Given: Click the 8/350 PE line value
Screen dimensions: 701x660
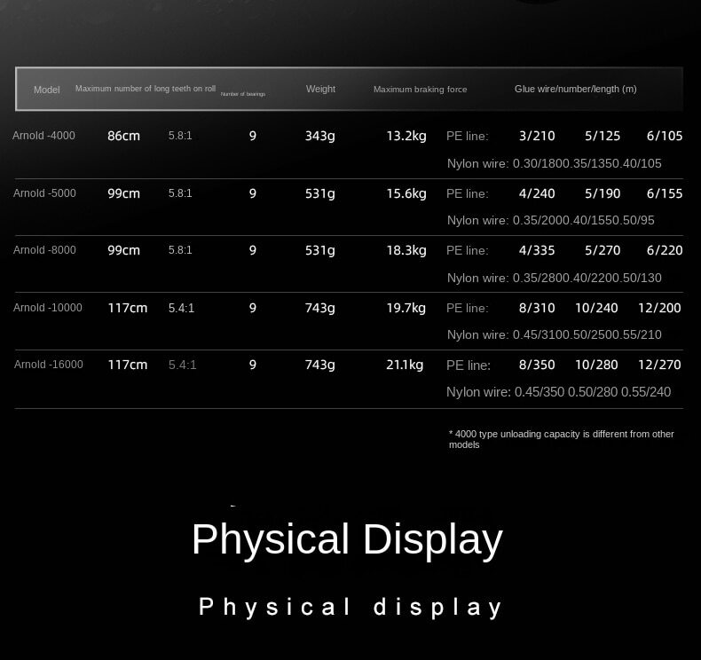Looking at the screenshot, I should pyautogui.click(x=537, y=365).
